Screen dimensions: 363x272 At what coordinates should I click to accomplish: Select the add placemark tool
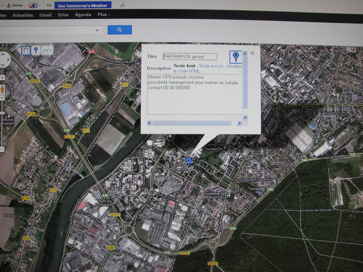(36, 50)
